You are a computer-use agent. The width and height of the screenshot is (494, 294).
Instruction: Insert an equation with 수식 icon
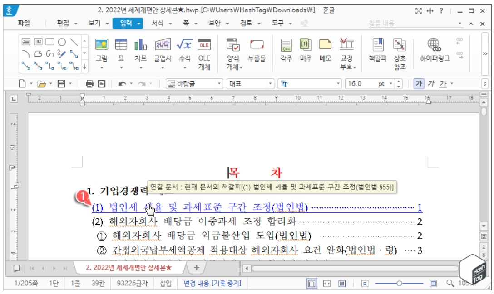(185, 46)
